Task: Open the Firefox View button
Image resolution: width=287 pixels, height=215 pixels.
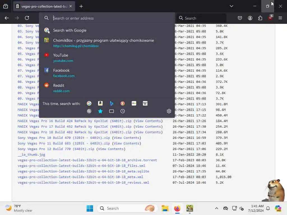Action: pyautogui.click(x=6, y=6)
